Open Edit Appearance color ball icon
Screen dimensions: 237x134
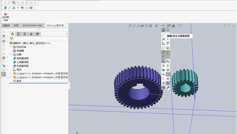coord(169,26)
